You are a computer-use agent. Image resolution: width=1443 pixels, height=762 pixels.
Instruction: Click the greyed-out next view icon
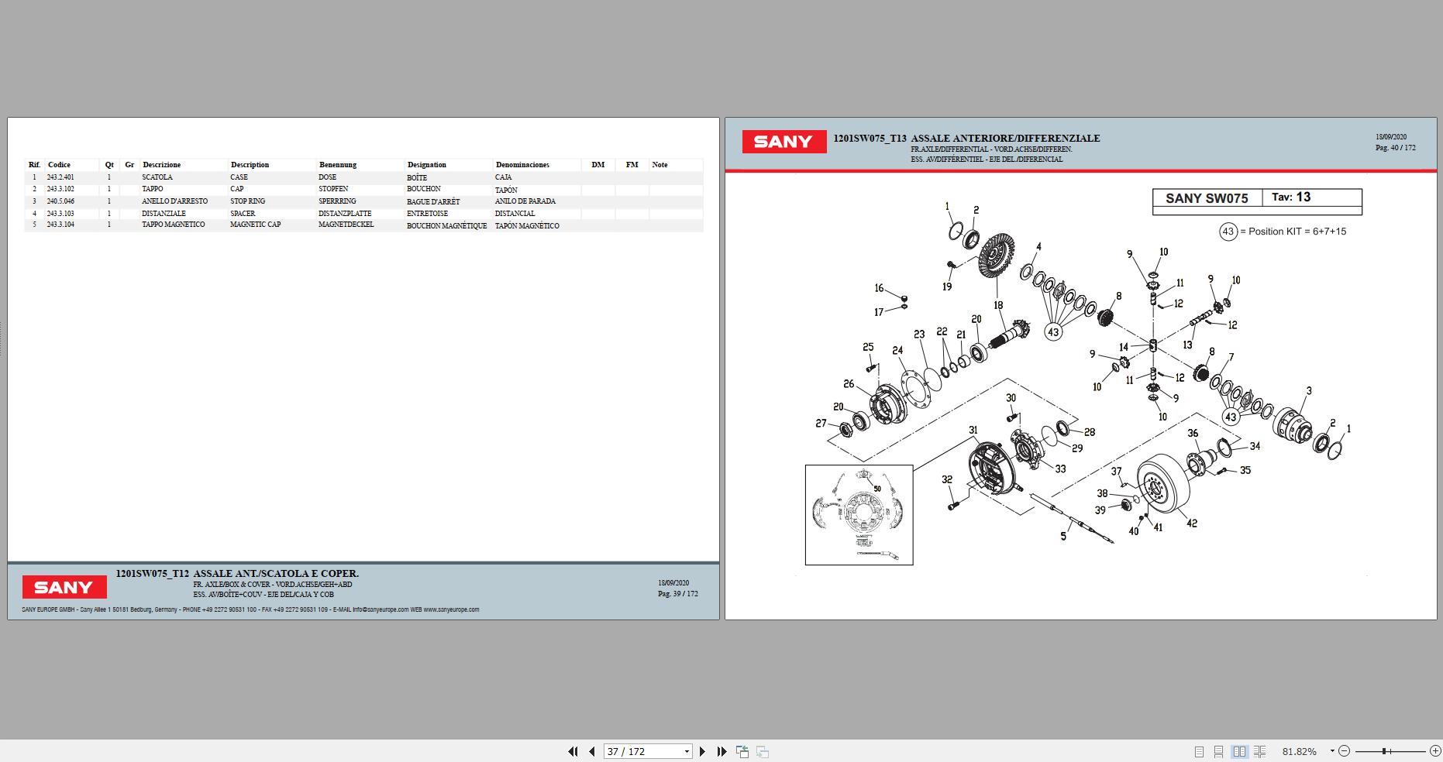click(763, 751)
